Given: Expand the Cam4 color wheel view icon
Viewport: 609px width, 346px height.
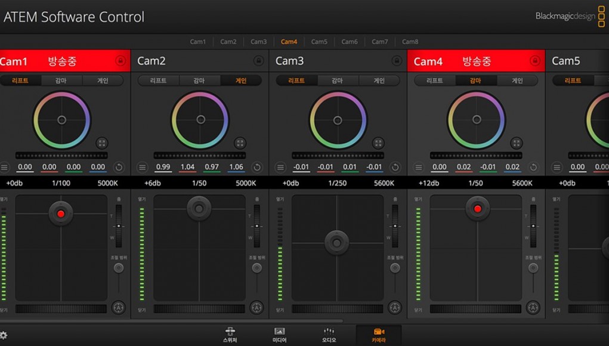Looking at the screenshot, I should 517,143.
